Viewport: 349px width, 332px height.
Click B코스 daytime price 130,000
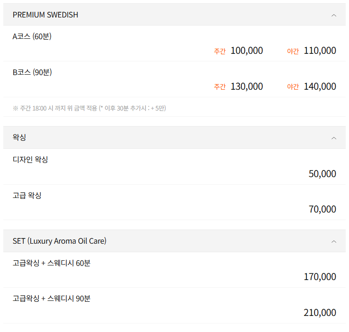(247, 86)
